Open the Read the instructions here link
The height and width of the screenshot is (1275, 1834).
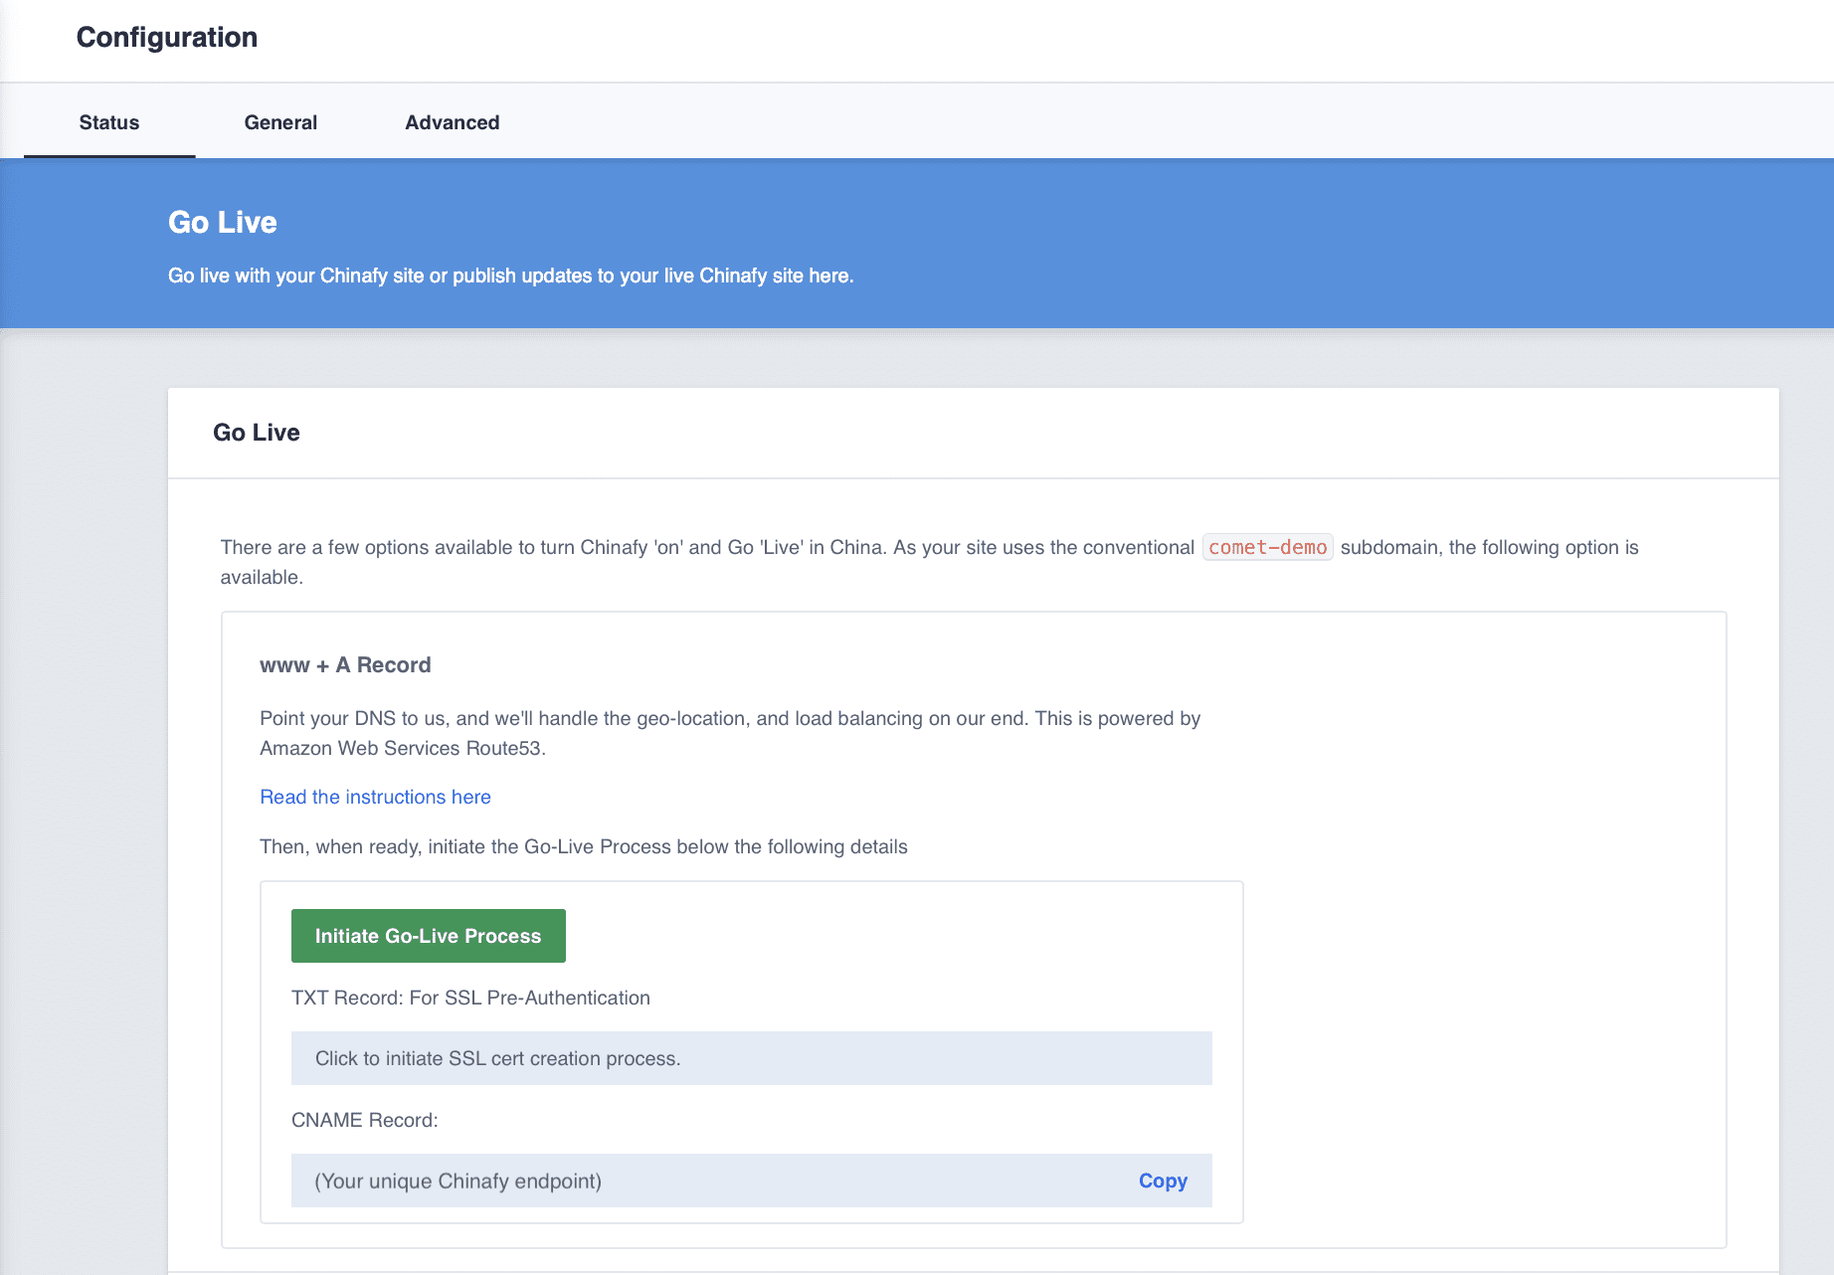click(375, 797)
